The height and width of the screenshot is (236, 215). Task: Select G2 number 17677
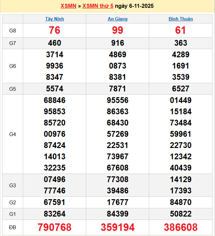point(118,202)
